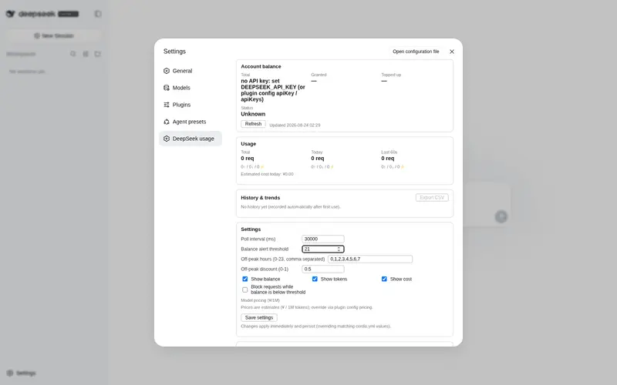Disable the Show cost checkbox
This screenshot has height=385, width=617.
coord(384,279)
